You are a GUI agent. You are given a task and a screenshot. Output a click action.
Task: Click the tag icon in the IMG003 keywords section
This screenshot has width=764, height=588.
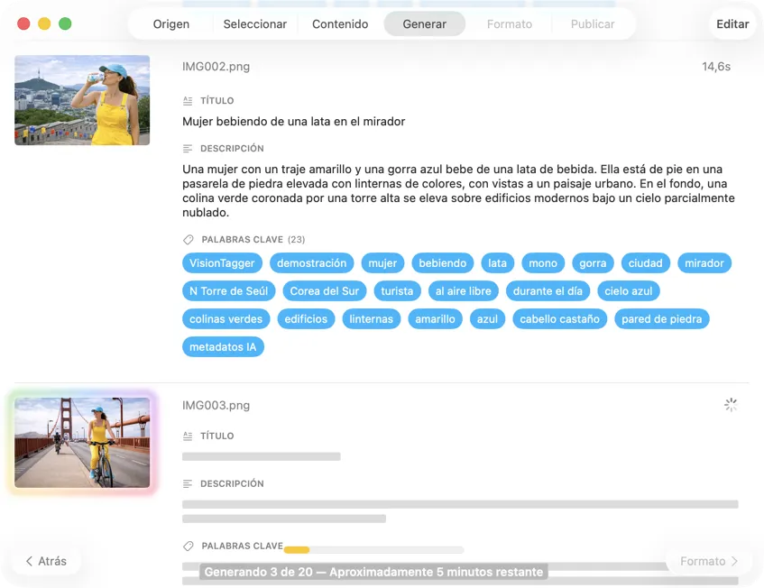pos(188,547)
